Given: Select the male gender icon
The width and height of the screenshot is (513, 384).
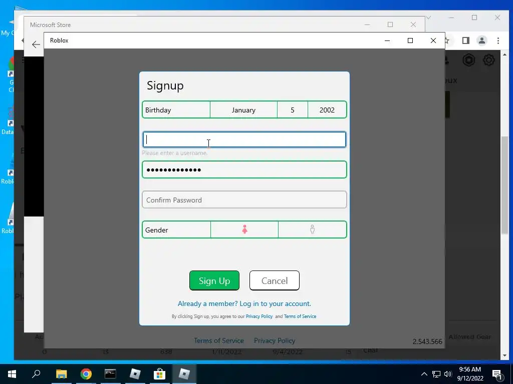Looking at the screenshot, I should point(312,229).
